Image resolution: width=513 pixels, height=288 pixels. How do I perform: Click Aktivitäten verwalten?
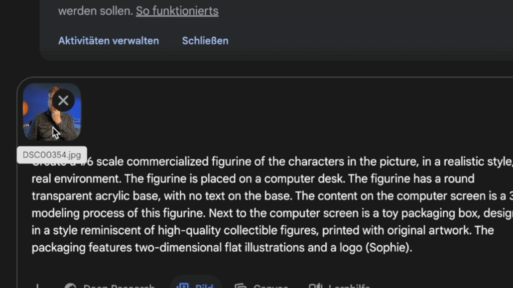click(x=109, y=41)
